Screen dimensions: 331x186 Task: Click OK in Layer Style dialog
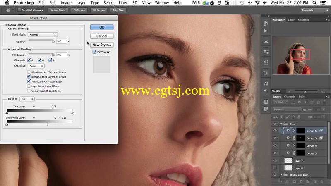(102, 27)
